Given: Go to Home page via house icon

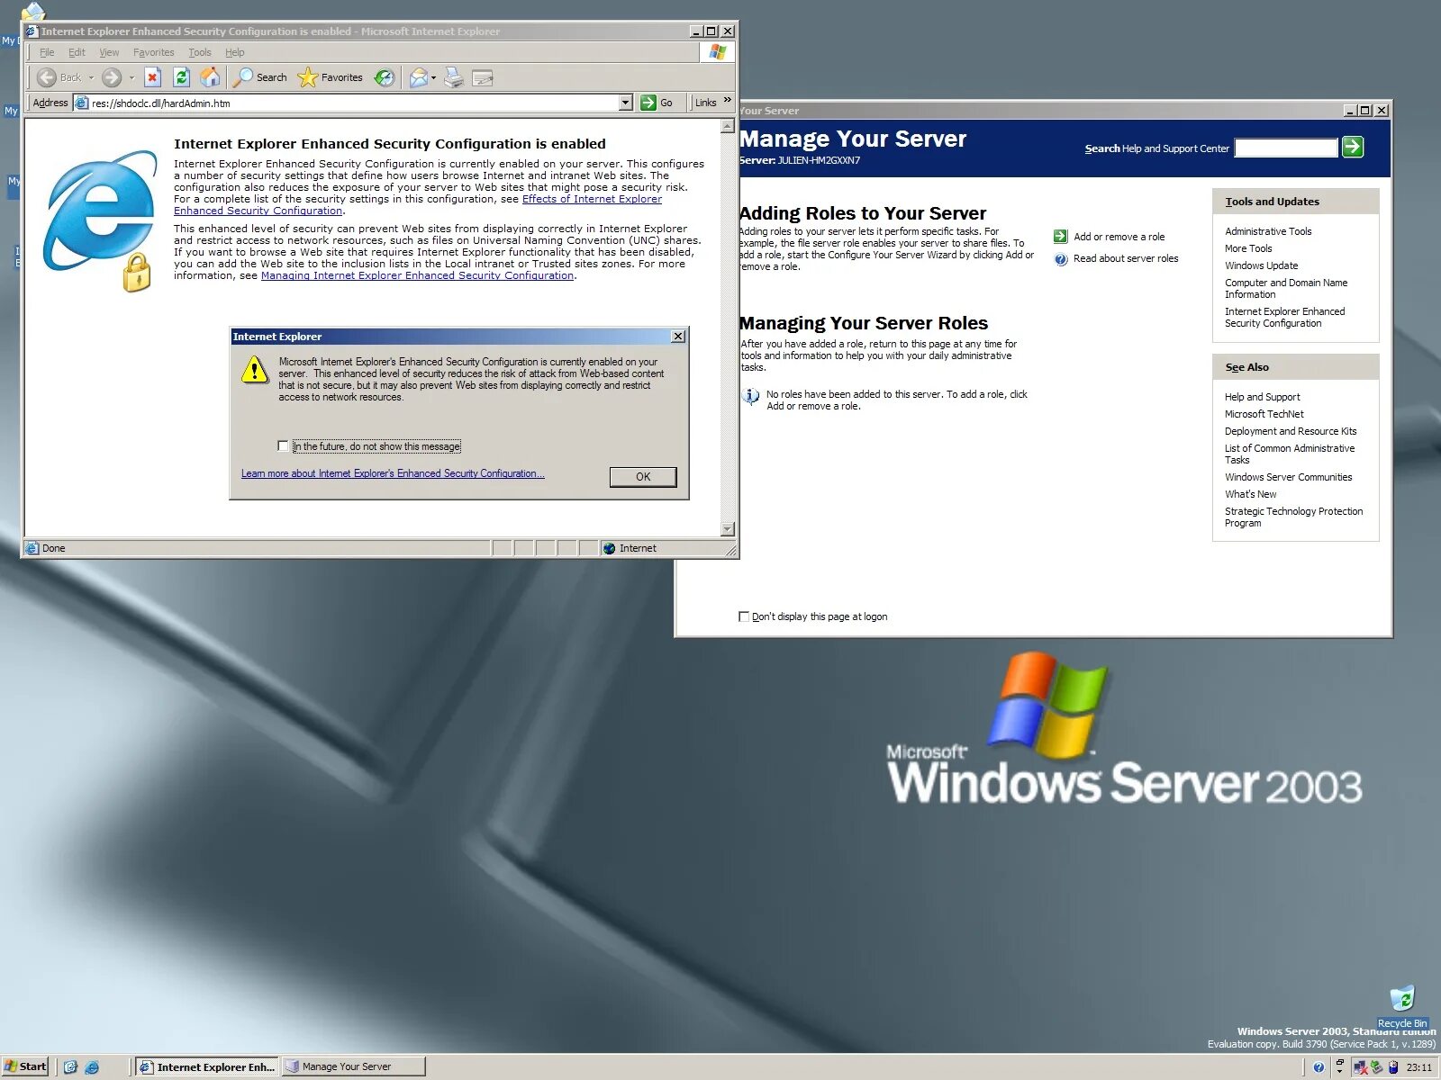Looking at the screenshot, I should point(210,77).
